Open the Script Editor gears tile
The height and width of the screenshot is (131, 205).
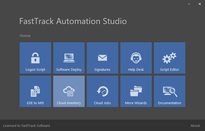170,58
